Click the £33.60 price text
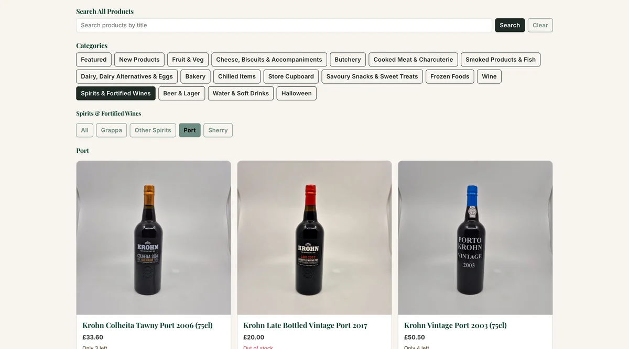The width and height of the screenshot is (629, 349). pyautogui.click(x=93, y=337)
